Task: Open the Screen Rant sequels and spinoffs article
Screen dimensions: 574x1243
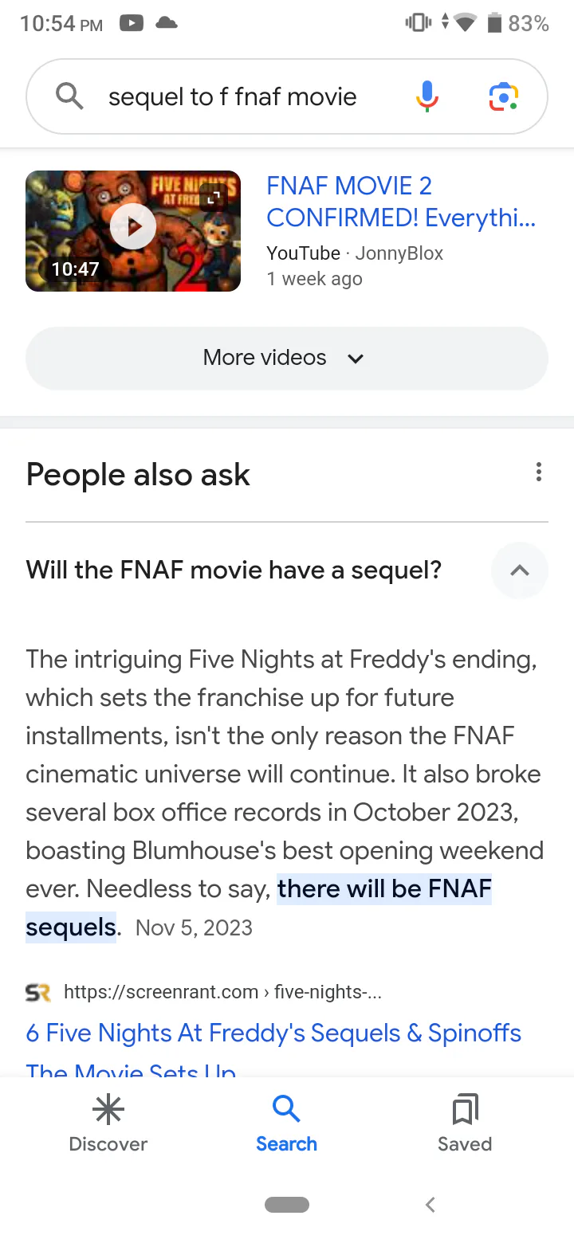Action: coord(273,1033)
